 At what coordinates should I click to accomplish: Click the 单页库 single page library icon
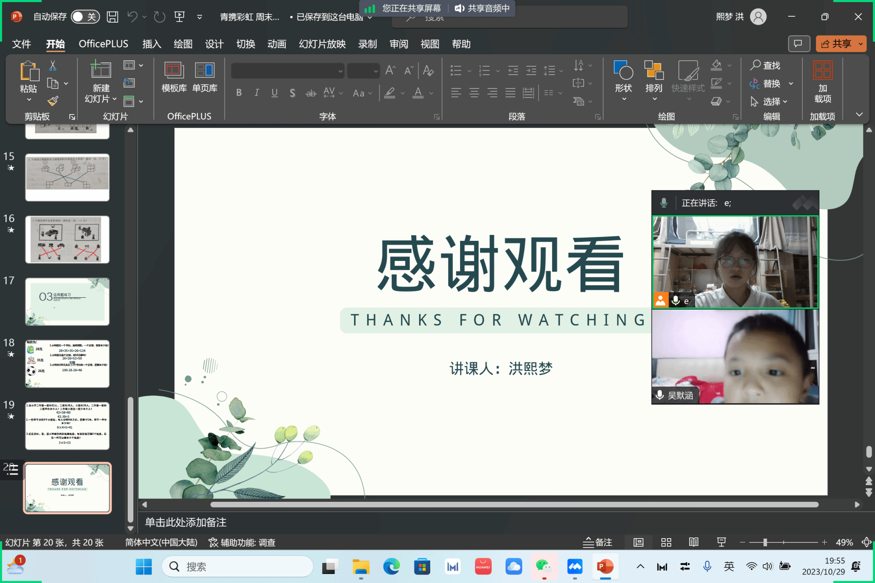coord(205,77)
